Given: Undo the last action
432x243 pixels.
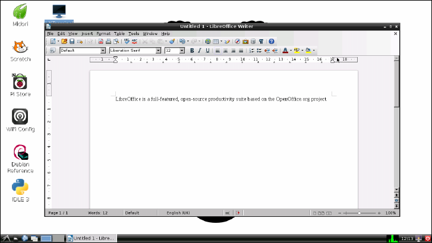Looking at the screenshot, I should coord(182,42).
